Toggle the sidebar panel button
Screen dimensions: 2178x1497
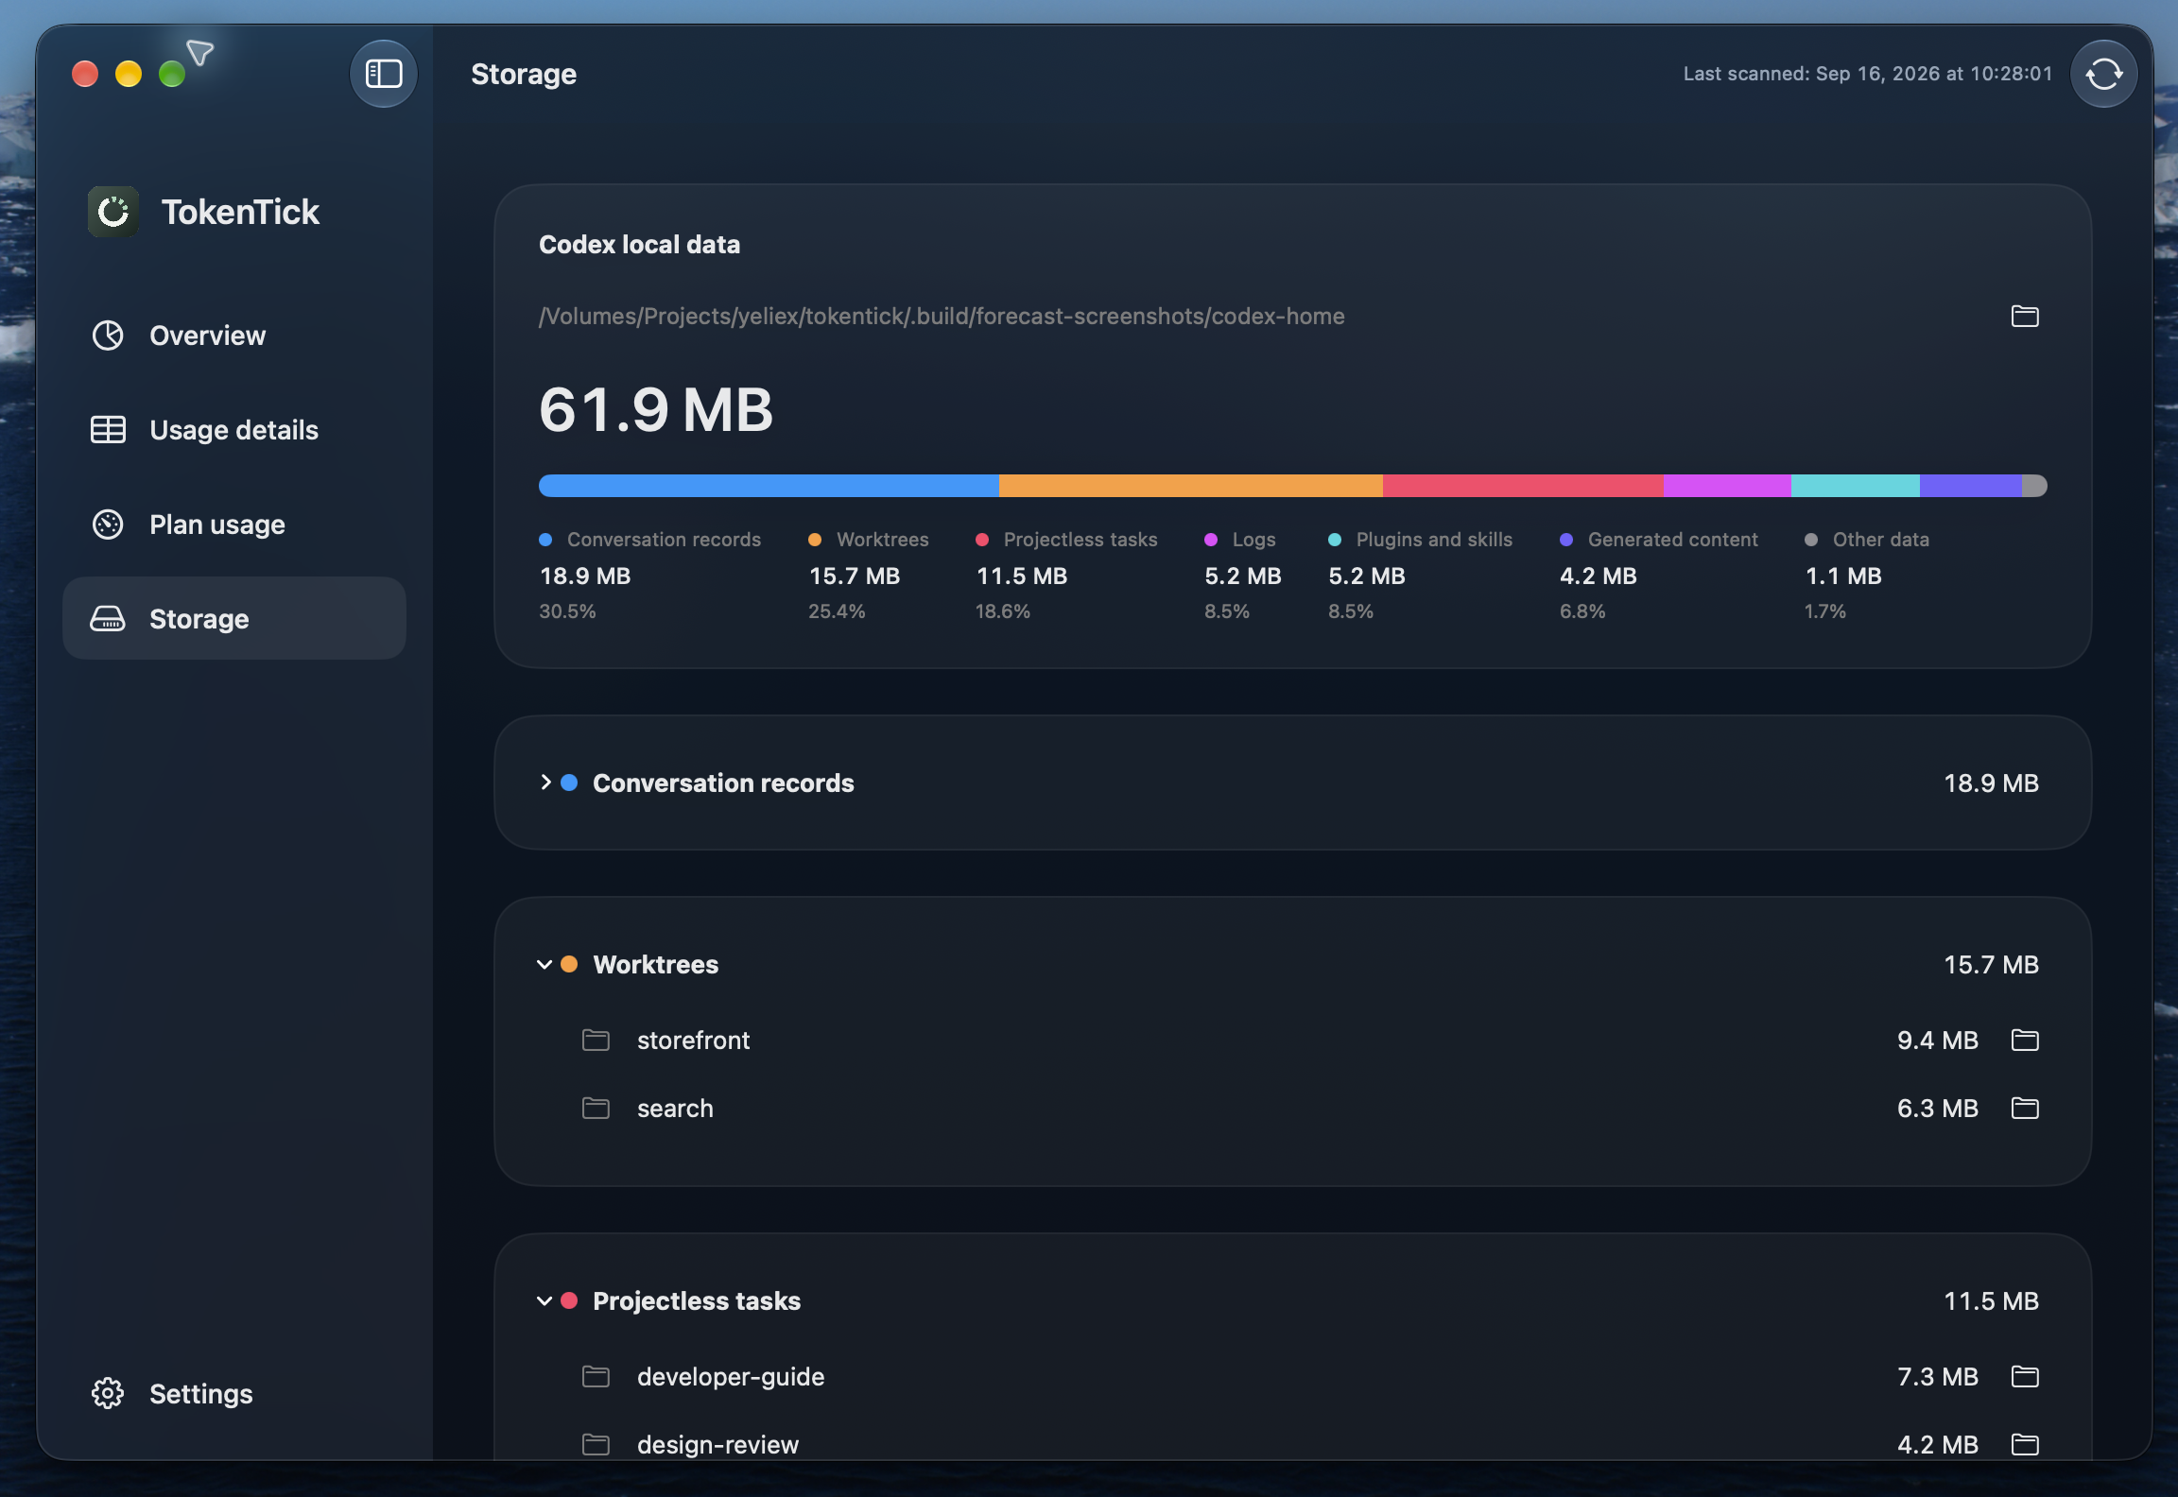(384, 74)
